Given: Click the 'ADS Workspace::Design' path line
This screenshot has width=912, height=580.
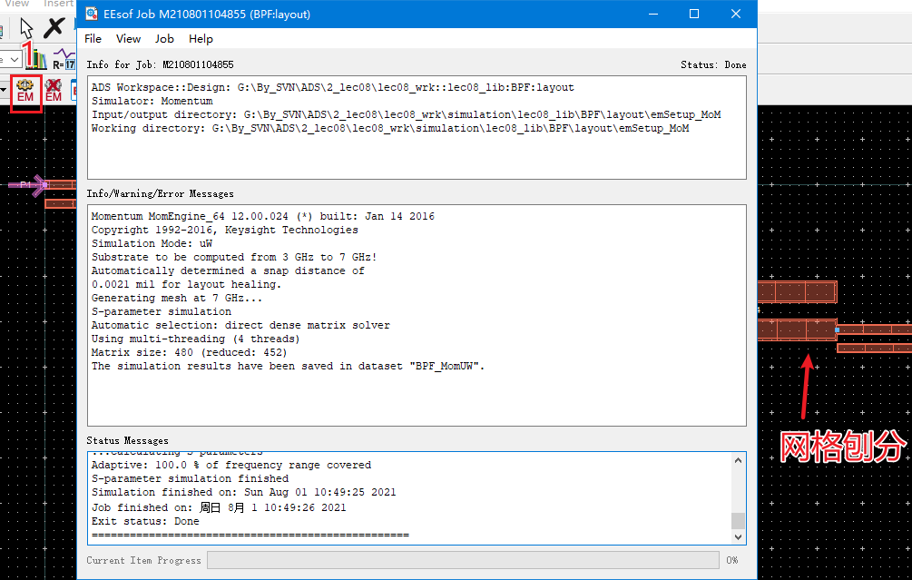Looking at the screenshot, I should click(333, 88).
